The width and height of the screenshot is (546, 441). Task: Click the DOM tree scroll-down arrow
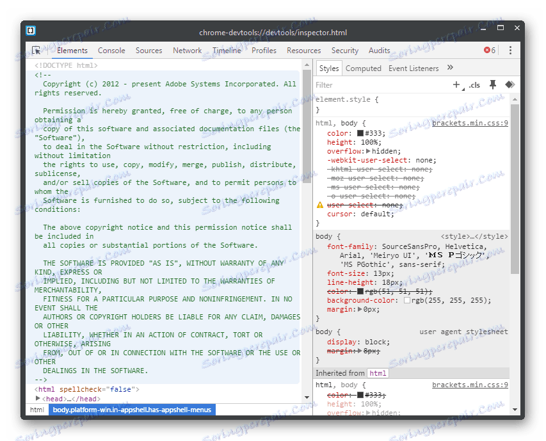[307, 397]
